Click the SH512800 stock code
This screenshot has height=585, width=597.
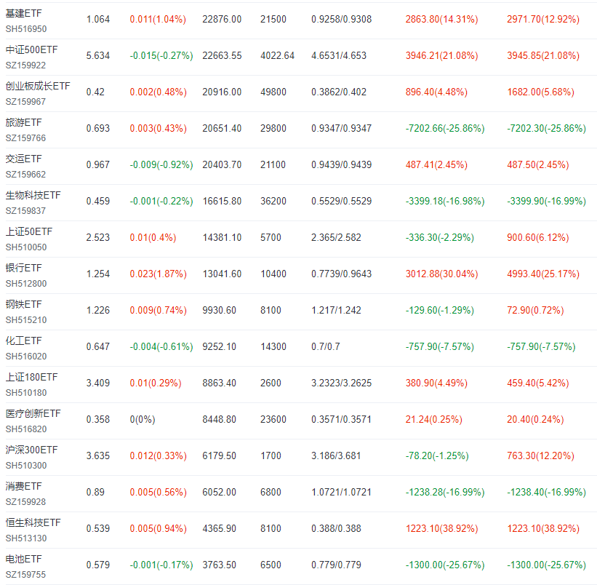[26, 284]
